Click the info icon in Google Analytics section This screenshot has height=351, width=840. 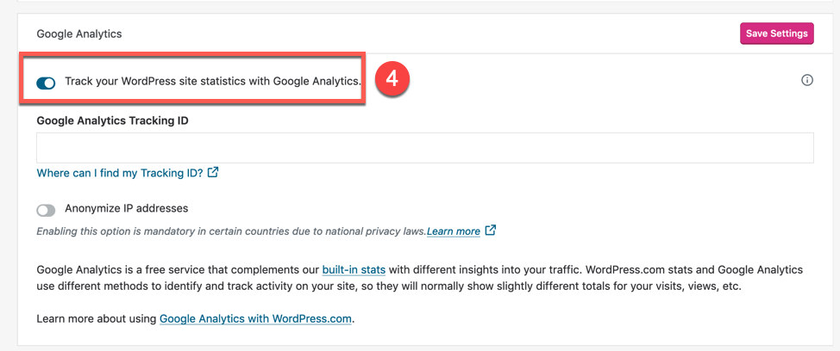(807, 81)
